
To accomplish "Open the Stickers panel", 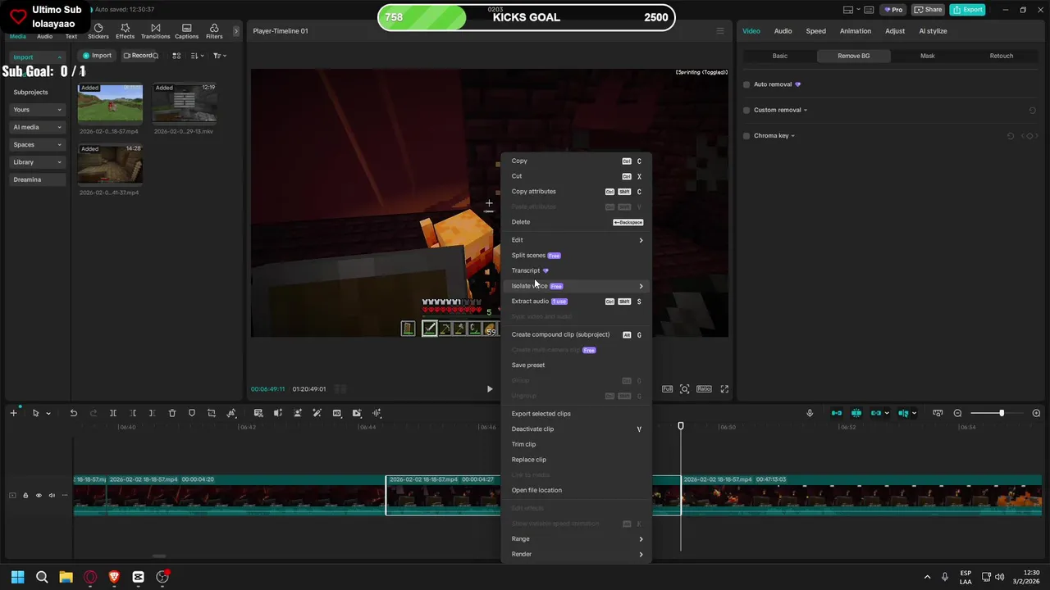I will pos(98,31).
